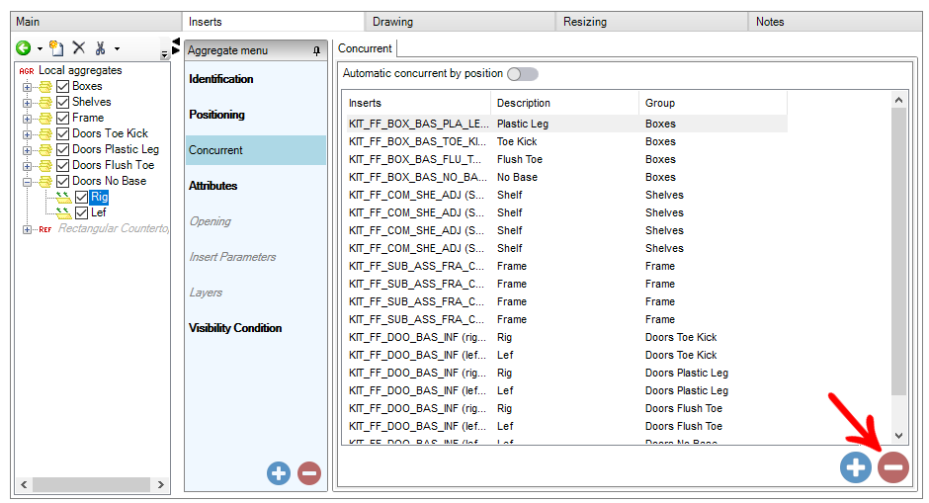Image resolution: width=929 pixels, height=503 pixels.
Task: Switch to the Inserts tab
Action: point(273,22)
